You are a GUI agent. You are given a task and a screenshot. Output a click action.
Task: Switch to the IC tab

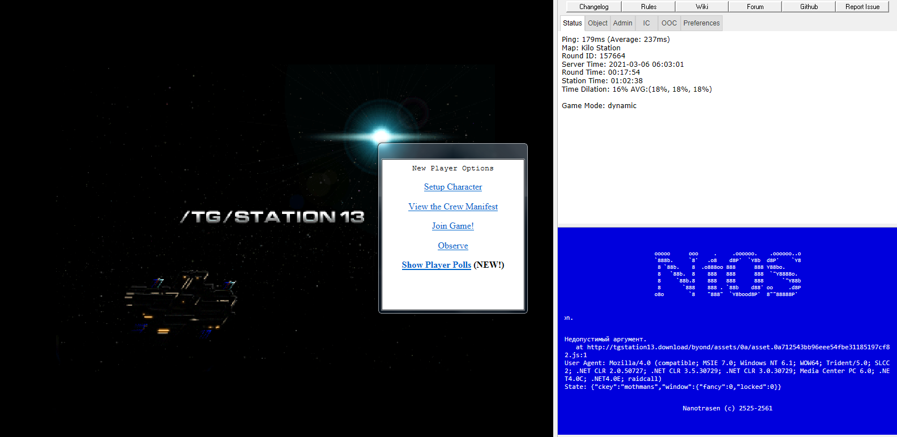[646, 23]
